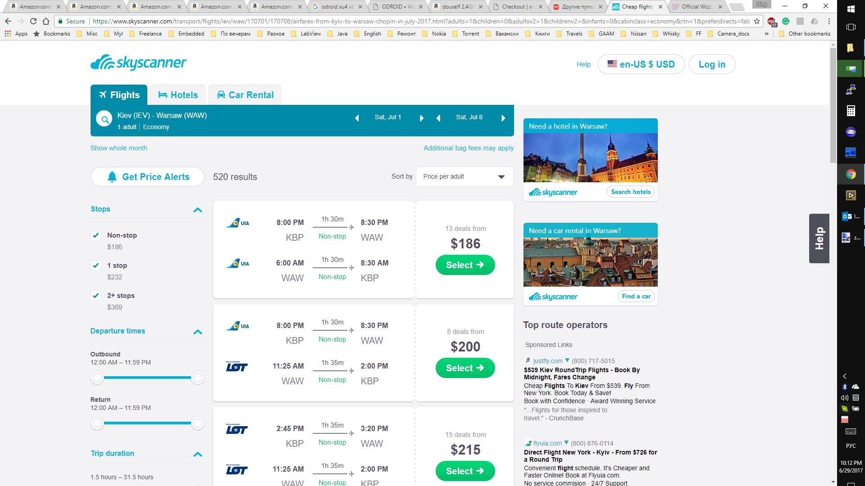
Task: Uncheck the Non-stop filter
Action: 96,235
